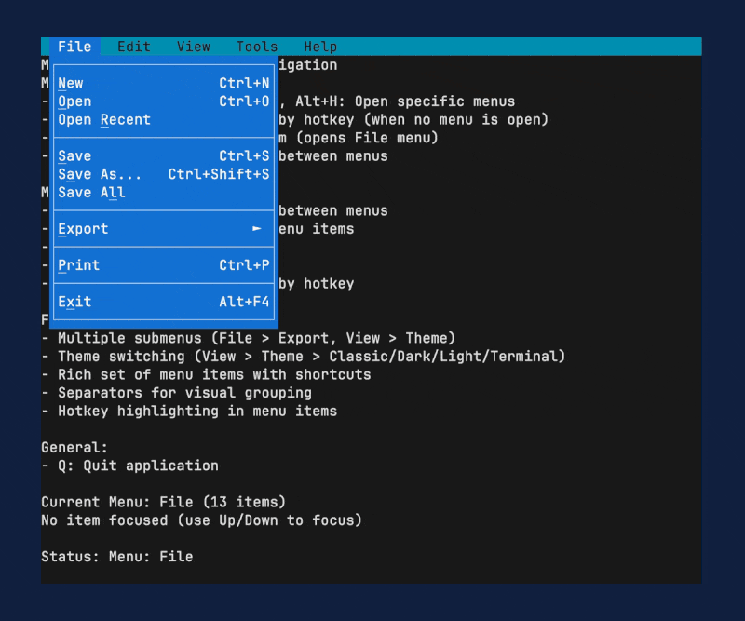Click the 'No item focused' hint line

pyautogui.click(x=201, y=520)
